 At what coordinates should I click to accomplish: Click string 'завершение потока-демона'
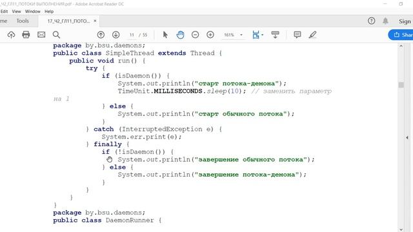[247, 175]
